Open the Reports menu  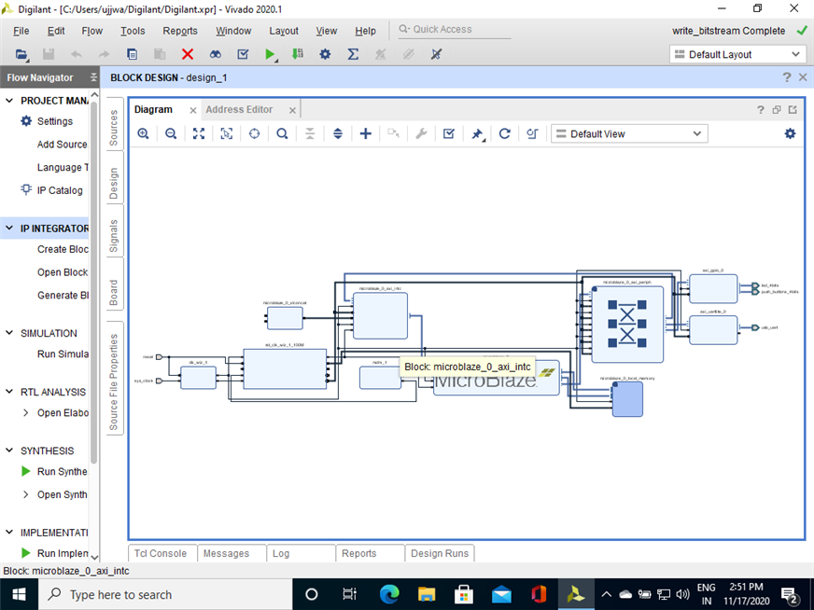[x=180, y=31]
